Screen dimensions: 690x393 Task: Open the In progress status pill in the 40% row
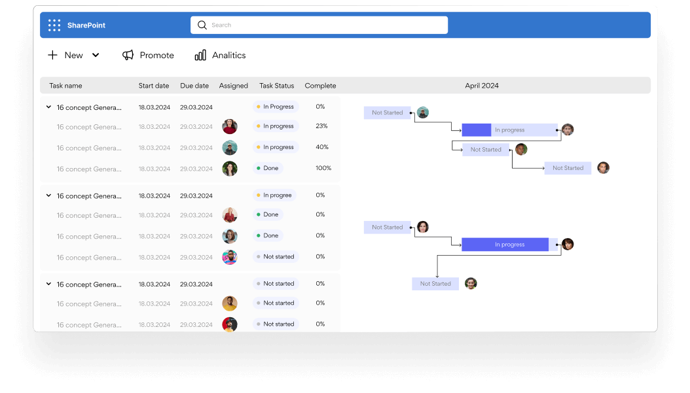pyautogui.click(x=276, y=147)
